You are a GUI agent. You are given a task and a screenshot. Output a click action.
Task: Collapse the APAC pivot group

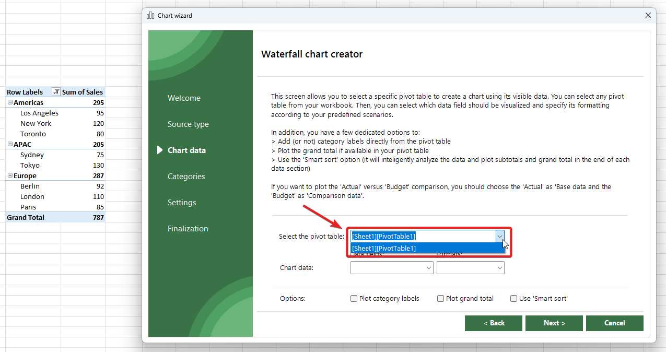pyautogui.click(x=10, y=144)
